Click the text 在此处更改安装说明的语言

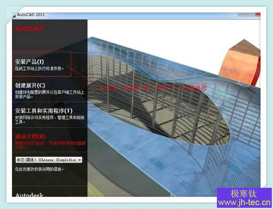[39, 169]
